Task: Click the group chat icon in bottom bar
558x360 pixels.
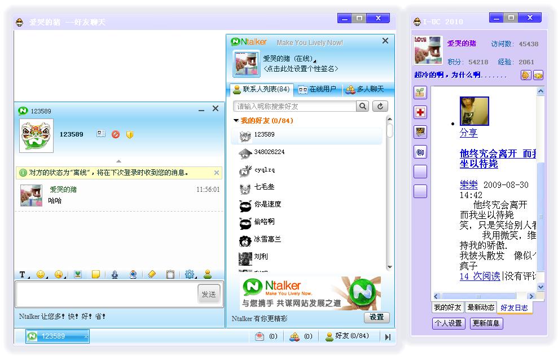Action: click(295, 336)
